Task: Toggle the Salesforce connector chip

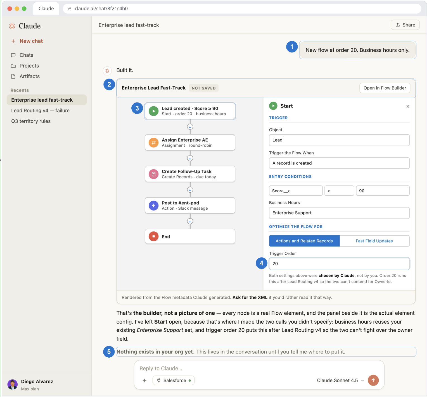Action: [x=174, y=380]
